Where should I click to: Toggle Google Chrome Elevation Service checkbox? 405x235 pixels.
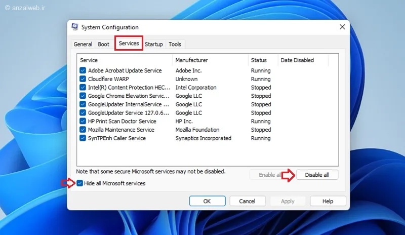[83, 96]
